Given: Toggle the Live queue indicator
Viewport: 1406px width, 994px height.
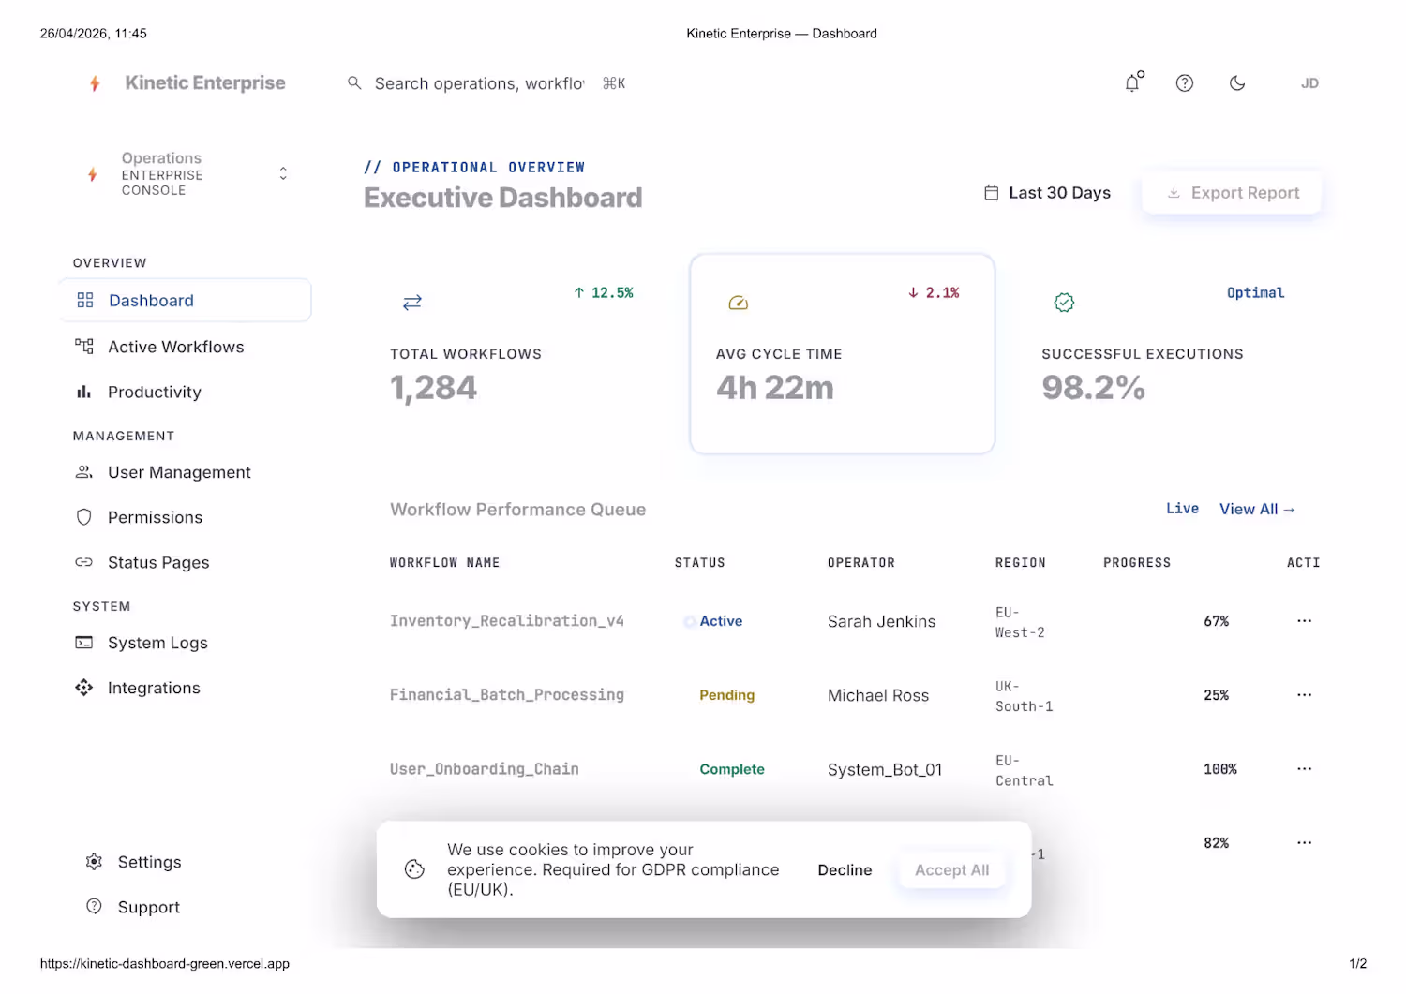Looking at the screenshot, I should [1182, 508].
